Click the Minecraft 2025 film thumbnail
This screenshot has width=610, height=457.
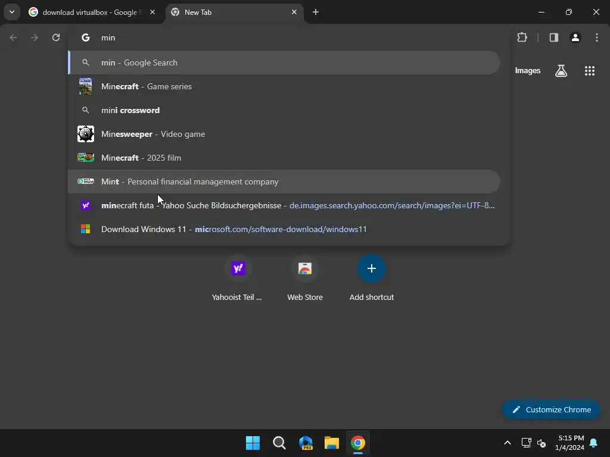(x=86, y=157)
